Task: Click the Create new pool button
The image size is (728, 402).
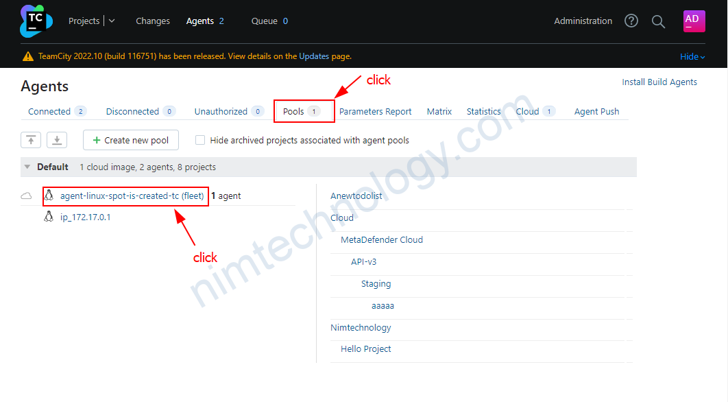Action: [x=131, y=140]
